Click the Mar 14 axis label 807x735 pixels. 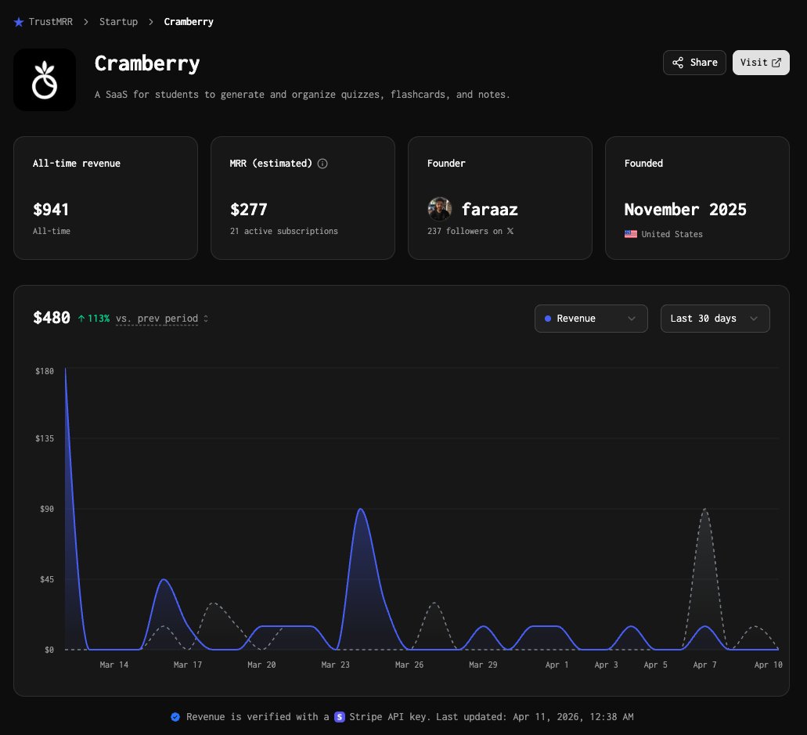click(x=113, y=665)
